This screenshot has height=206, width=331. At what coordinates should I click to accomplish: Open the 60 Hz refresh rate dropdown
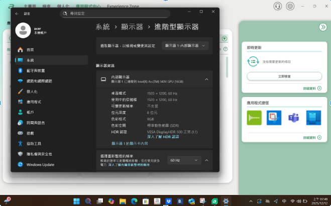coord(184,160)
